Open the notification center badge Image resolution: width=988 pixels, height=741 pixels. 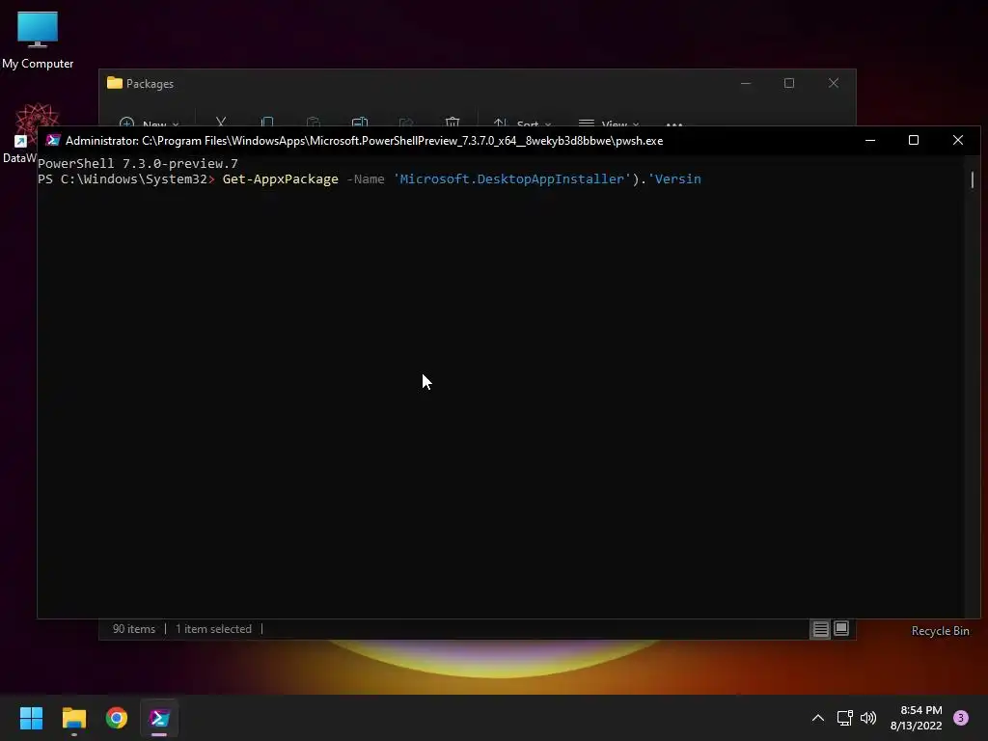point(961,718)
